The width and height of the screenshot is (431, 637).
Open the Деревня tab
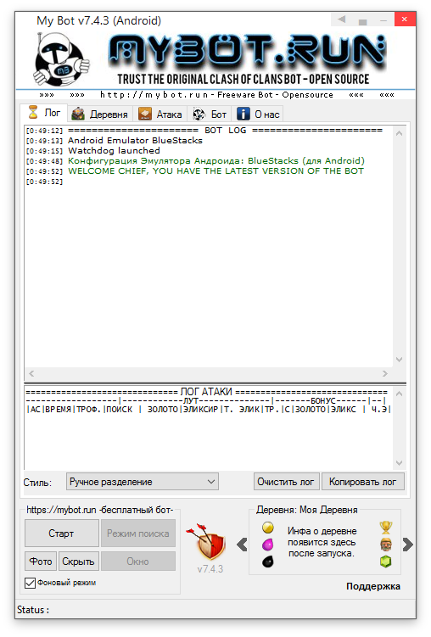click(x=100, y=115)
